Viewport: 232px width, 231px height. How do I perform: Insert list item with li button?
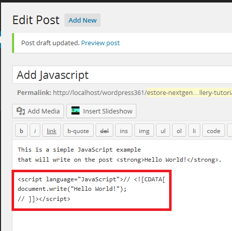point(194,131)
